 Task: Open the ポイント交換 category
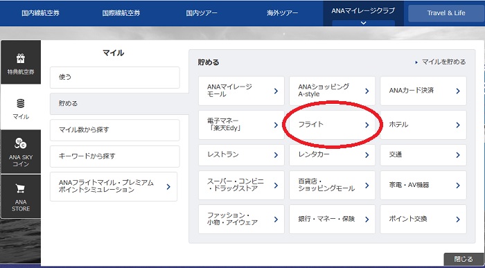click(423, 219)
